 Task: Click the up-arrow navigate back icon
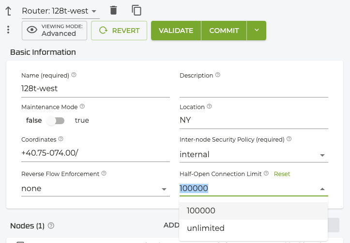tap(8, 10)
